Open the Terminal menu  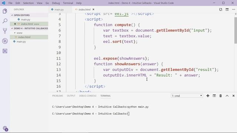[x=68, y=3]
